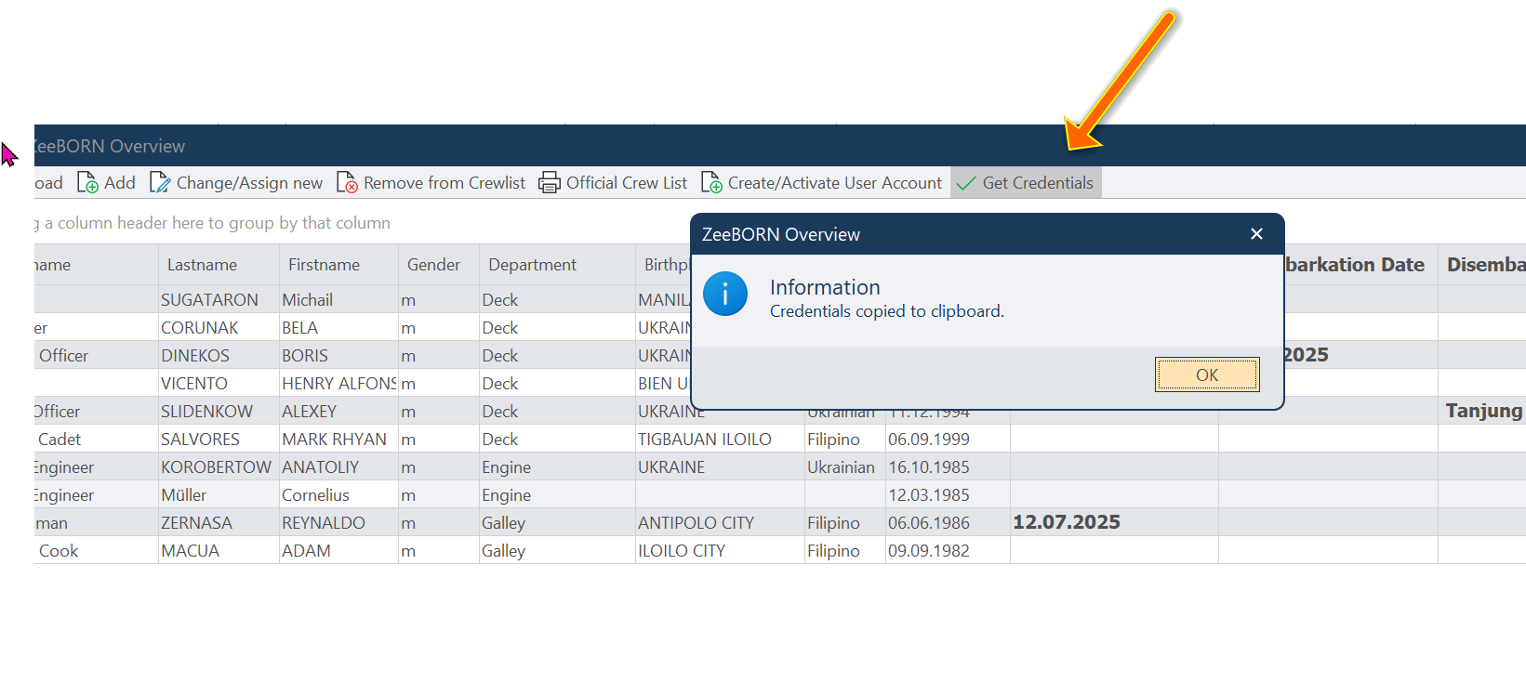Click firstname HENRY ALFONS cell
Screen dimensions: 1526x696
point(338,384)
